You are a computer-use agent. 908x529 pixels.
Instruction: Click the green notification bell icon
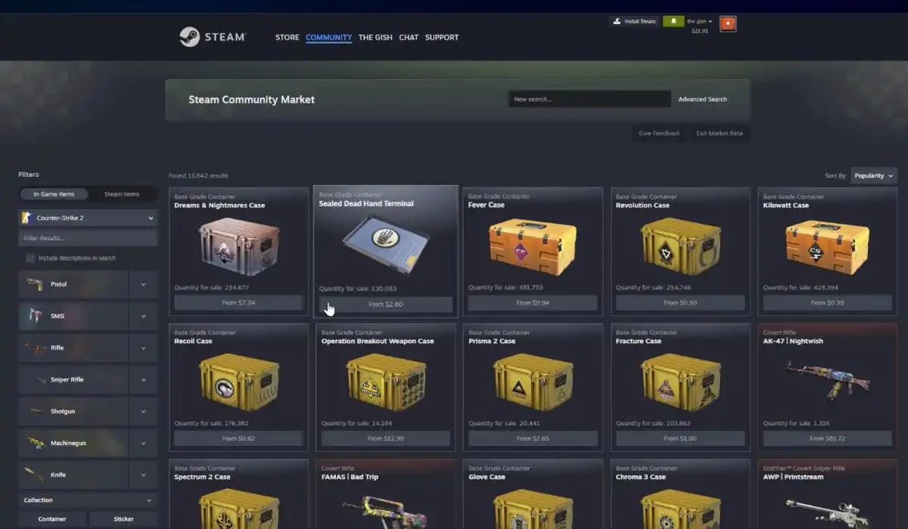click(x=673, y=21)
